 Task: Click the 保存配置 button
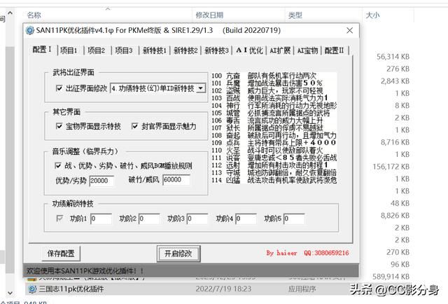point(61,254)
